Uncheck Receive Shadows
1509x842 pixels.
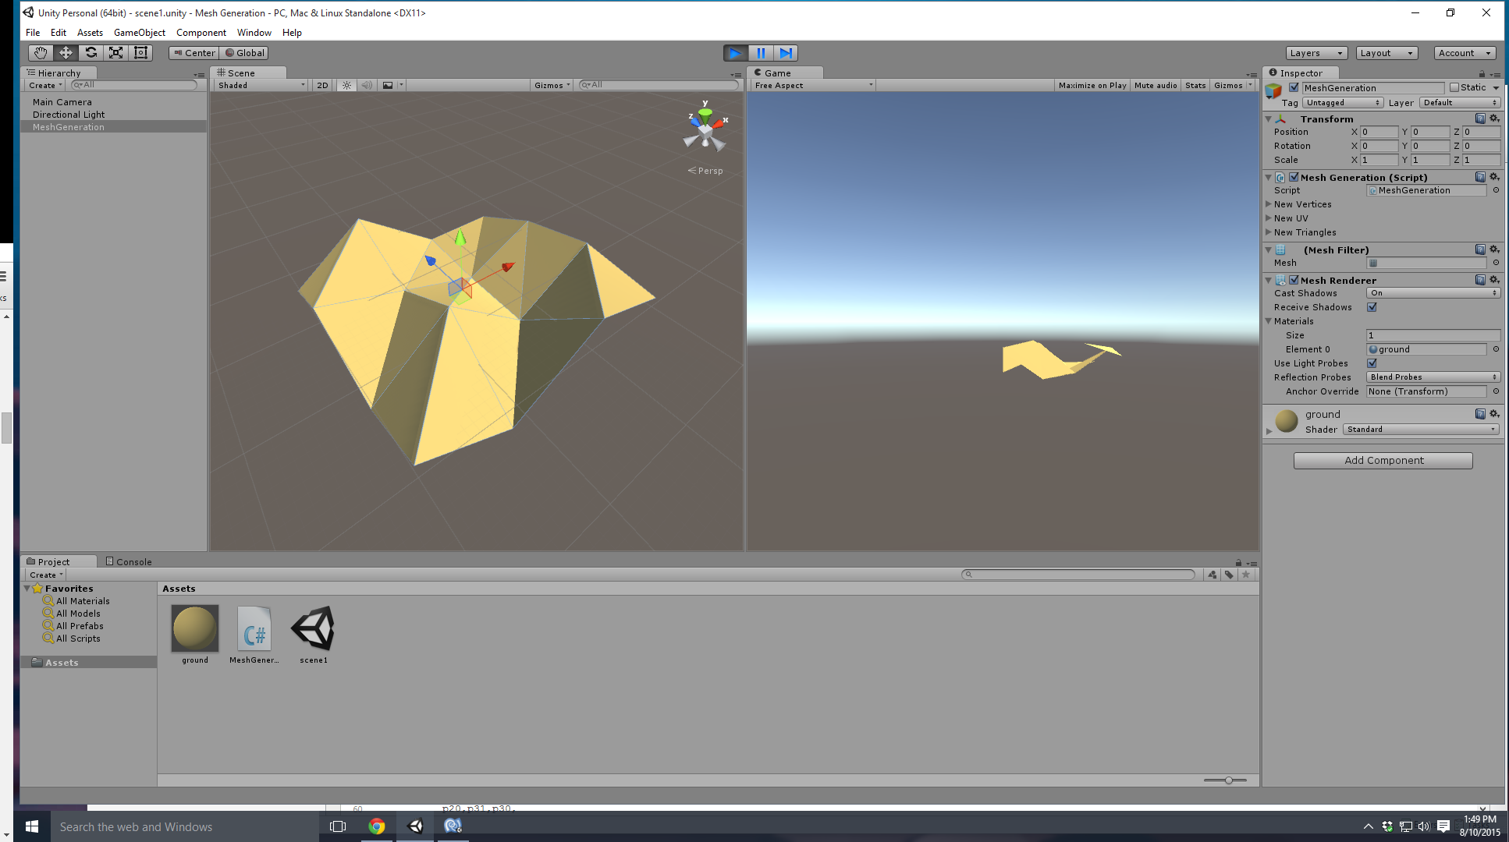pos(1372,307)
